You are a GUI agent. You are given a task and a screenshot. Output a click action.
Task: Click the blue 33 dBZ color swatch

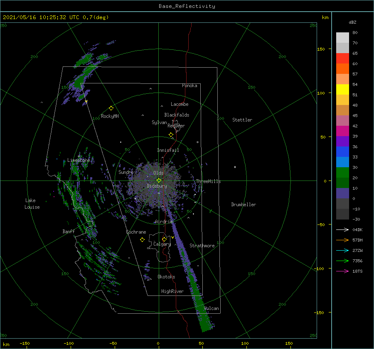(342, 151)
